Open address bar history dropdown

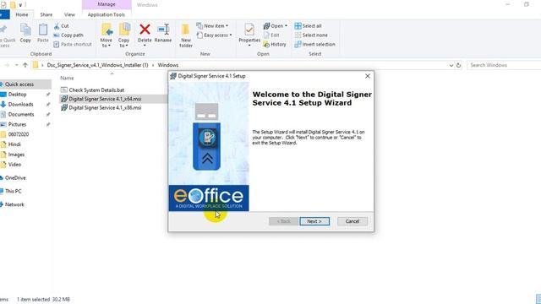[x=451, y=65]
